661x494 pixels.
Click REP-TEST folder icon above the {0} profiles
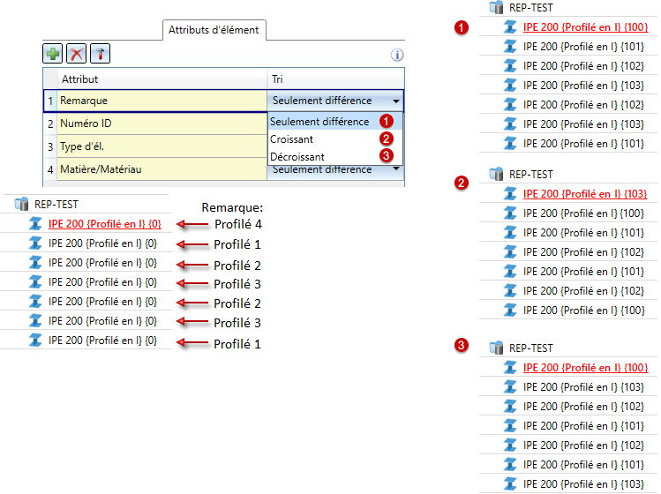(x=21, y=204)
